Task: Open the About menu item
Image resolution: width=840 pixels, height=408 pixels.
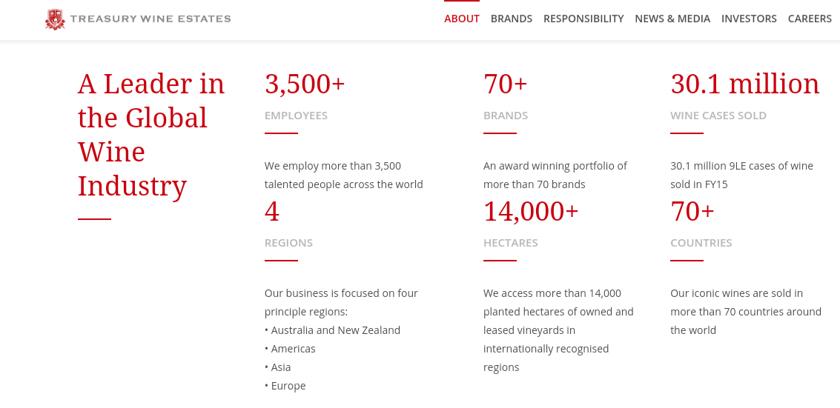Action: click(x=462, y=19)
